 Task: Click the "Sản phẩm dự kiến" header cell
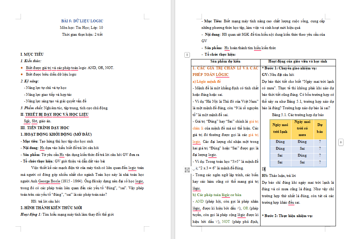pos(226,61)
